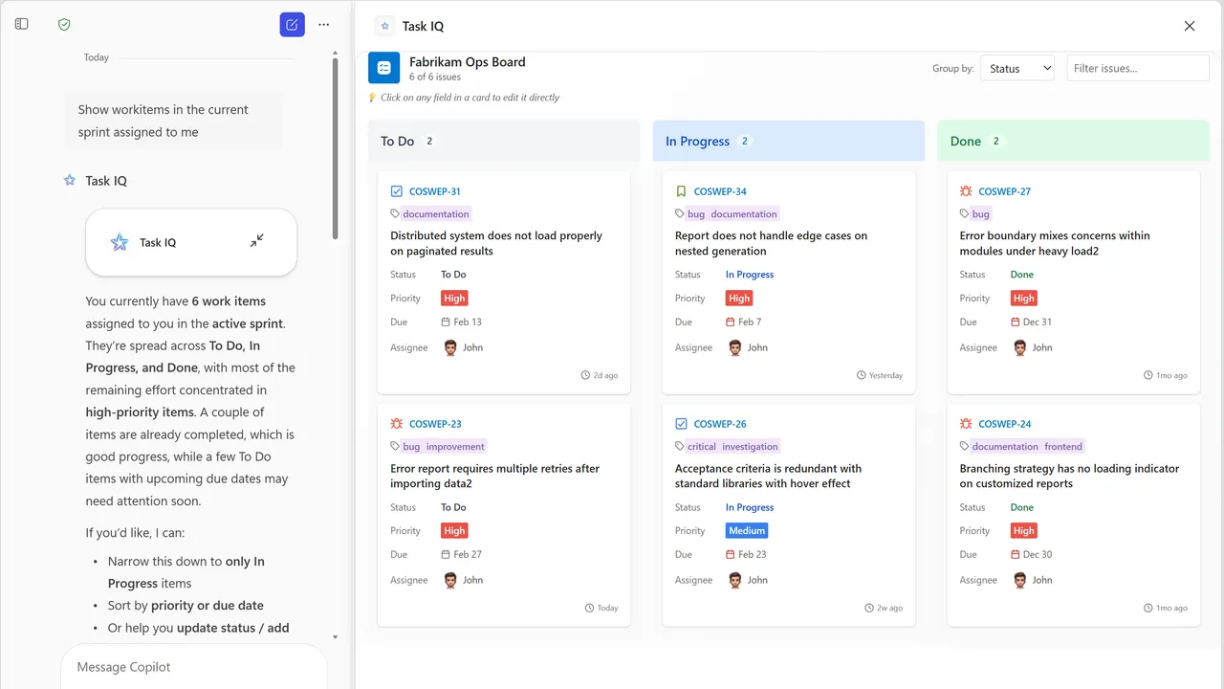
Task: Edit the High priority on COSWEP-23
Action: point(454,531)
